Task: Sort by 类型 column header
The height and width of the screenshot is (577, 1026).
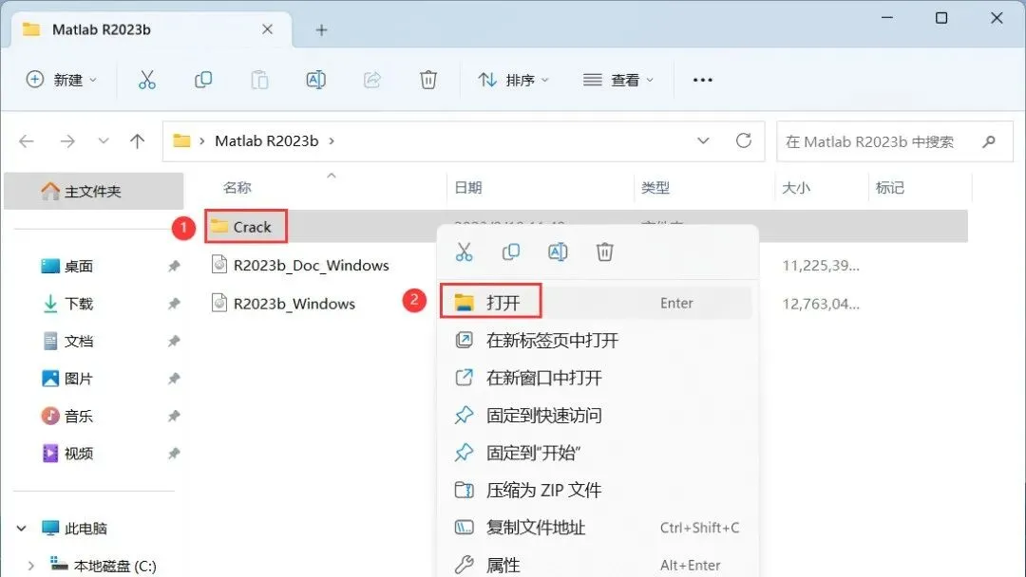Action: [655, 188]
